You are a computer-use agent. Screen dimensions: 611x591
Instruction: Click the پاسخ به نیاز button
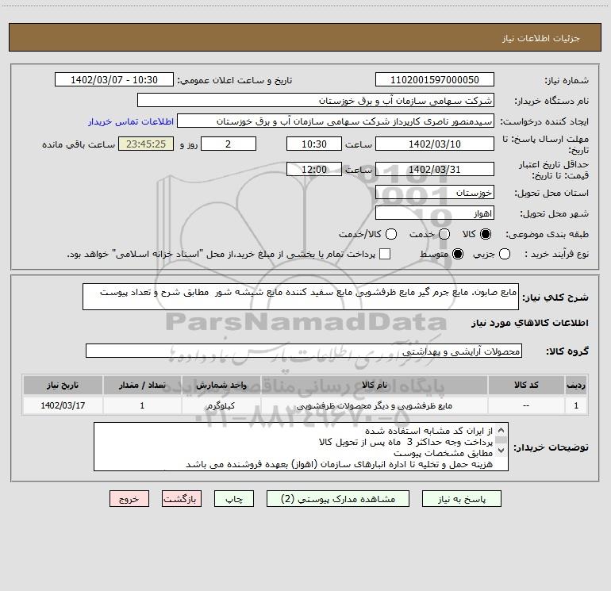point(462,499)
